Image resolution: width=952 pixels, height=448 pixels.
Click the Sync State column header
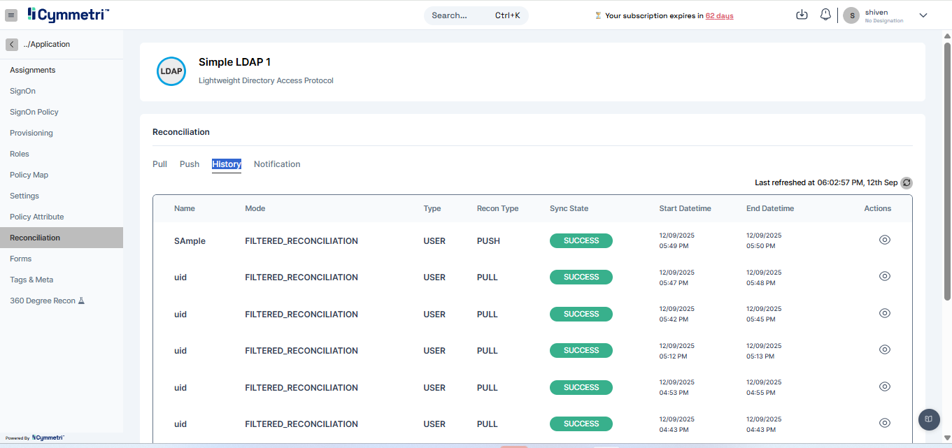point(569,208)
